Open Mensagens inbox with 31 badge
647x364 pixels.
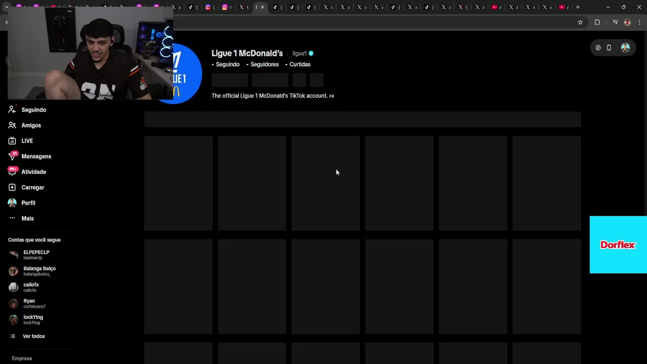point(36,156)
